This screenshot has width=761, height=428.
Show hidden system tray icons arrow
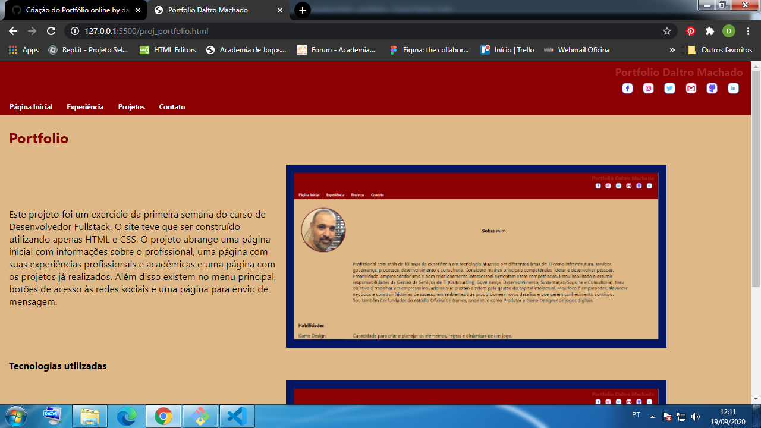coord(652,416)
